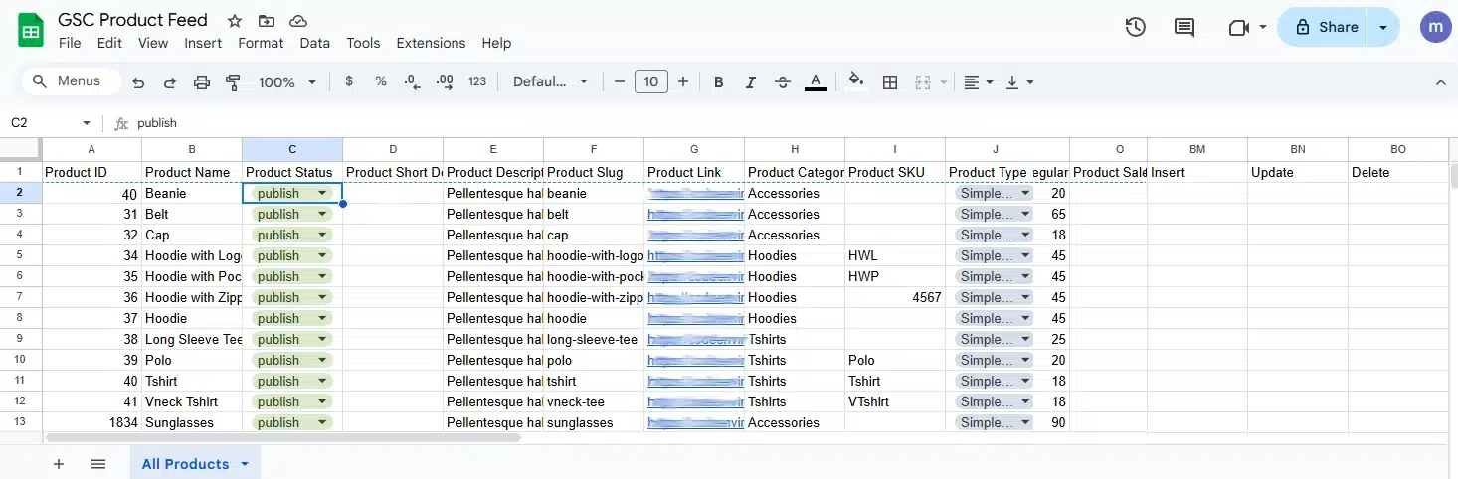Open the Extensions menu
1458x479 pixels.
click(431, 43)
